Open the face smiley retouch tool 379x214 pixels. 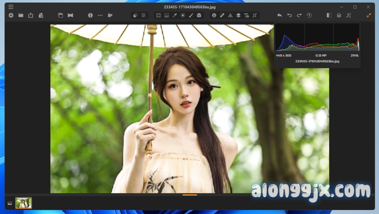(214, 15)
